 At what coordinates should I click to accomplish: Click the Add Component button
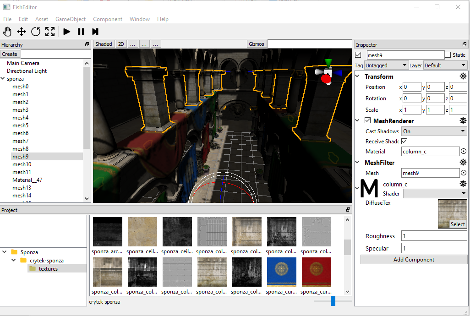tap(414, 260)
